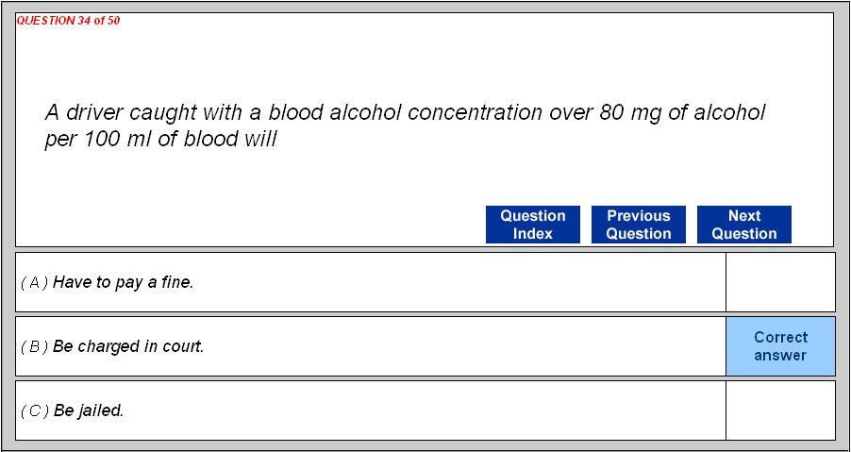Click the (A) option letter label

pyautogui.click(x=34, y=282)
